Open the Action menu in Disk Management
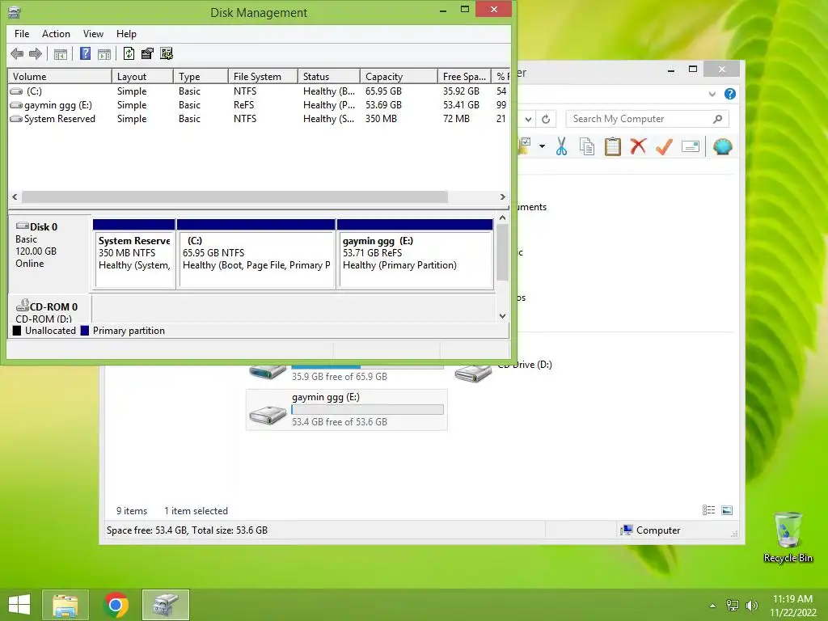This screenshot has width=828, height=621. [56, 34]
